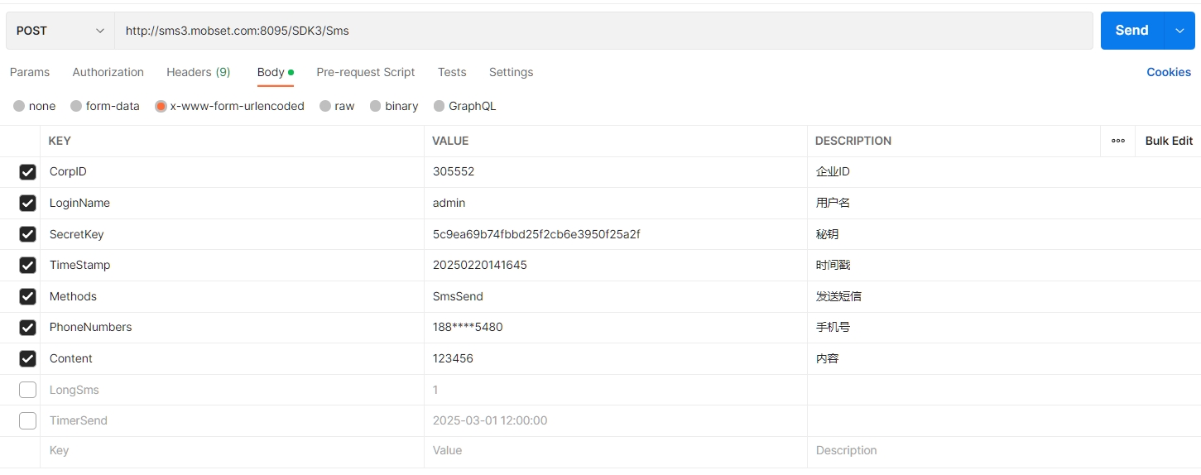This screenshot has height=475, width=1201.
Task: Click the request URL input field
Action: point(603,31)
